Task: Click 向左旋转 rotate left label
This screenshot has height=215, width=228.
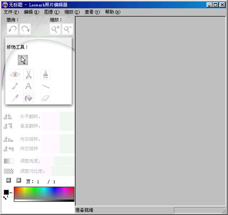Action: pos(29,149)
